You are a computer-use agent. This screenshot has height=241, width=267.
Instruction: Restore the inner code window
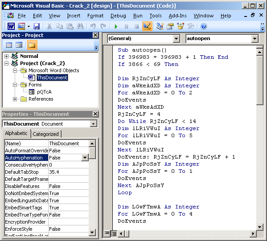point(253,15)
